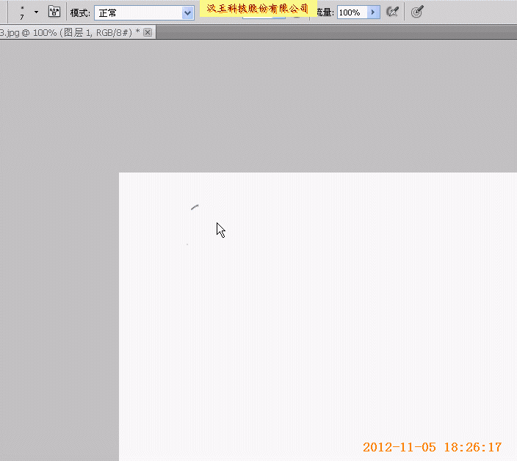Select the 3.jpg @ 100% document tab
This screenshot has height=461, width=517.
coord(78,32)
